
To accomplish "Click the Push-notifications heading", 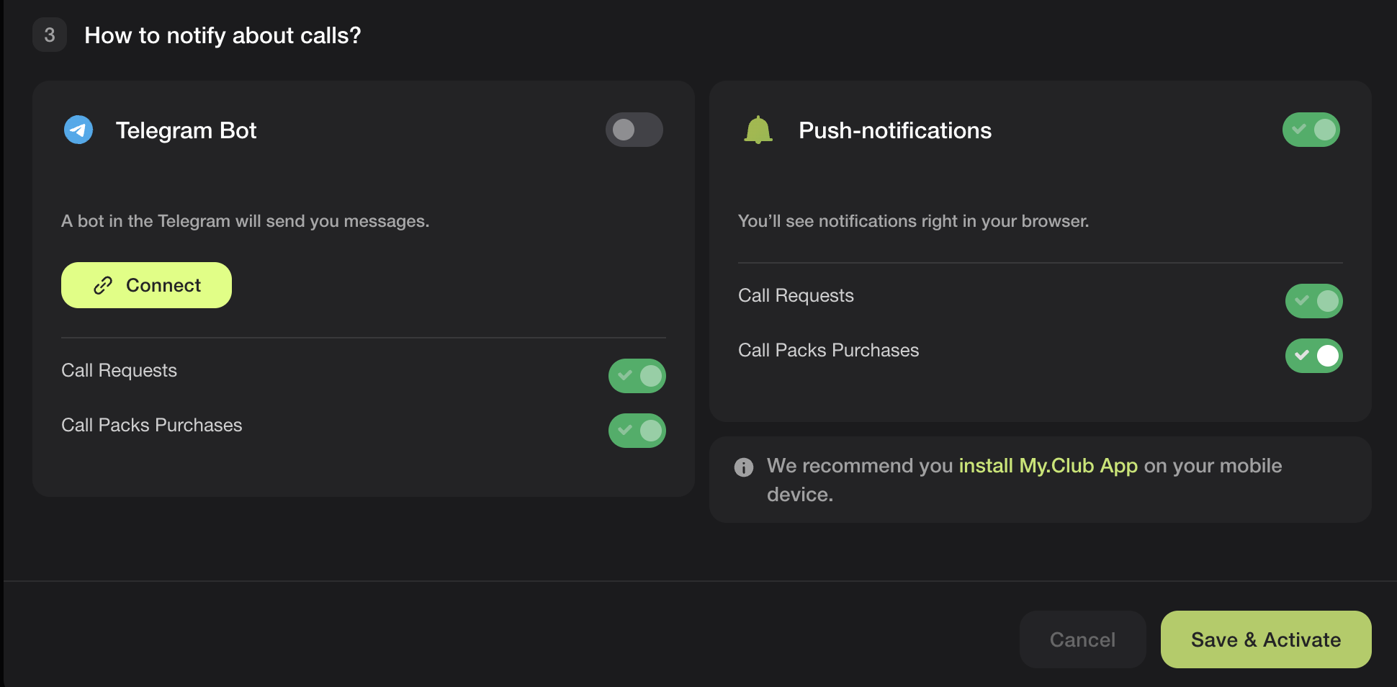I will [x=894, y=130].
